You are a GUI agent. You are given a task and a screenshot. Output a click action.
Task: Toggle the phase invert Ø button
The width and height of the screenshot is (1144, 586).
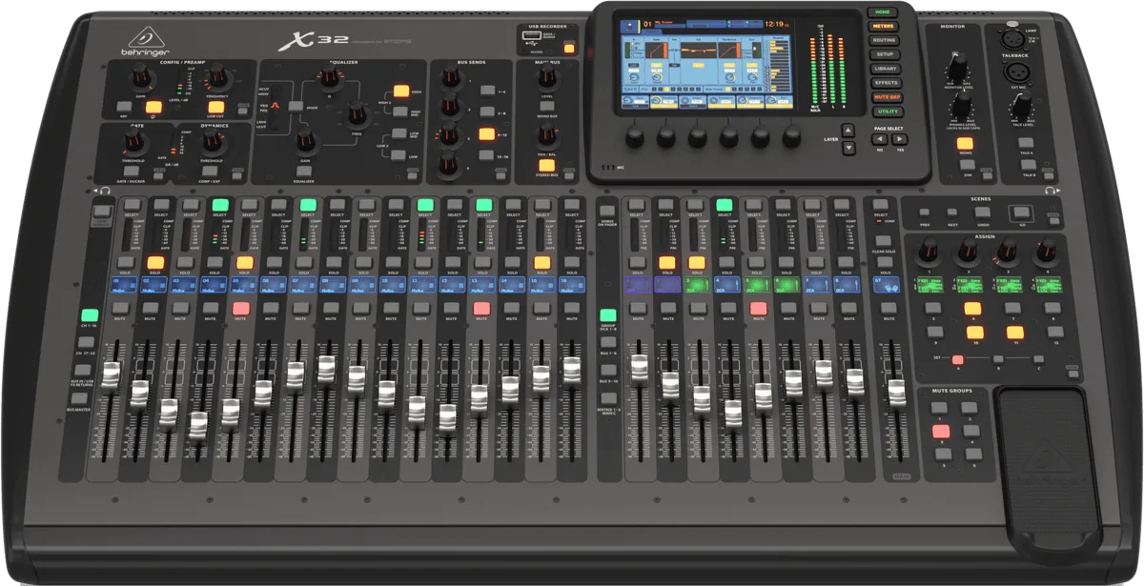153,107
